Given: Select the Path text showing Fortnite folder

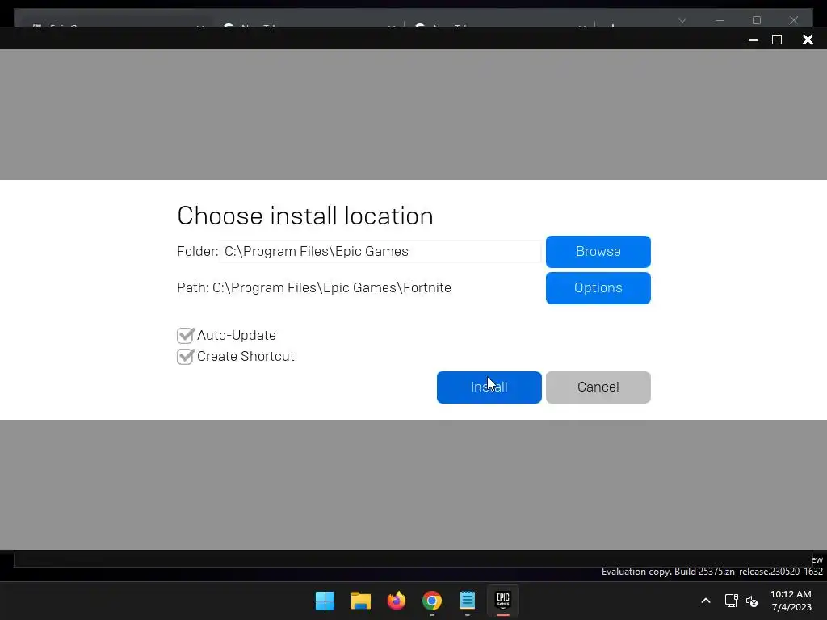Looking at the screenshot, I should (x=314, y=288).
